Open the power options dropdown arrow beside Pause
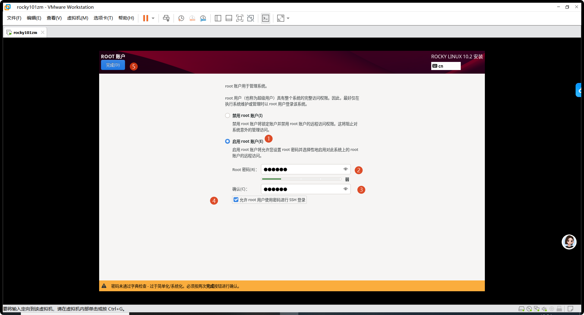This screenshot has width=584, height=315. pyautogui.click(x=153, y=18)
